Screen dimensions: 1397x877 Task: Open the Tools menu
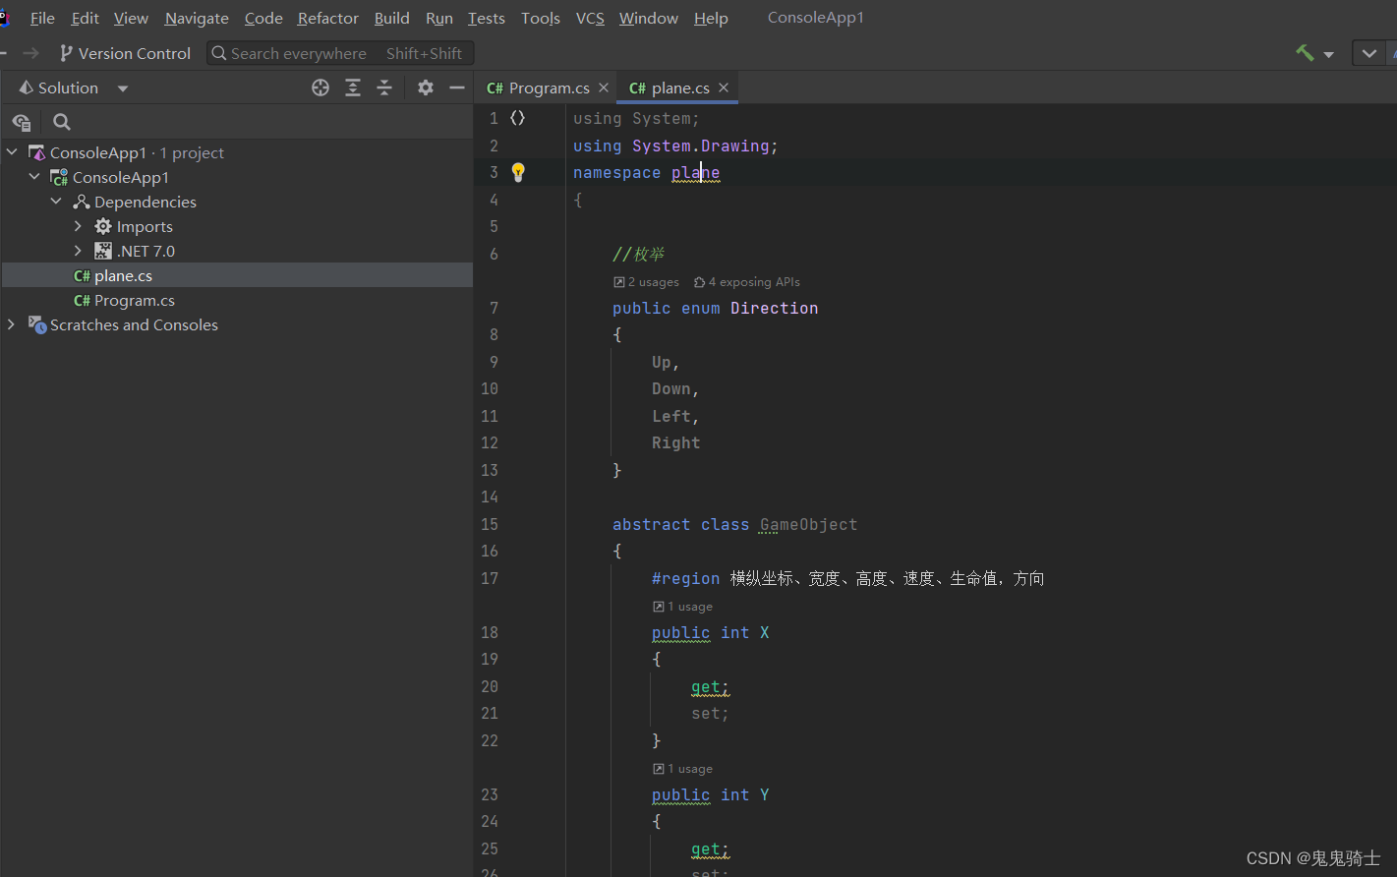(541, 18)
